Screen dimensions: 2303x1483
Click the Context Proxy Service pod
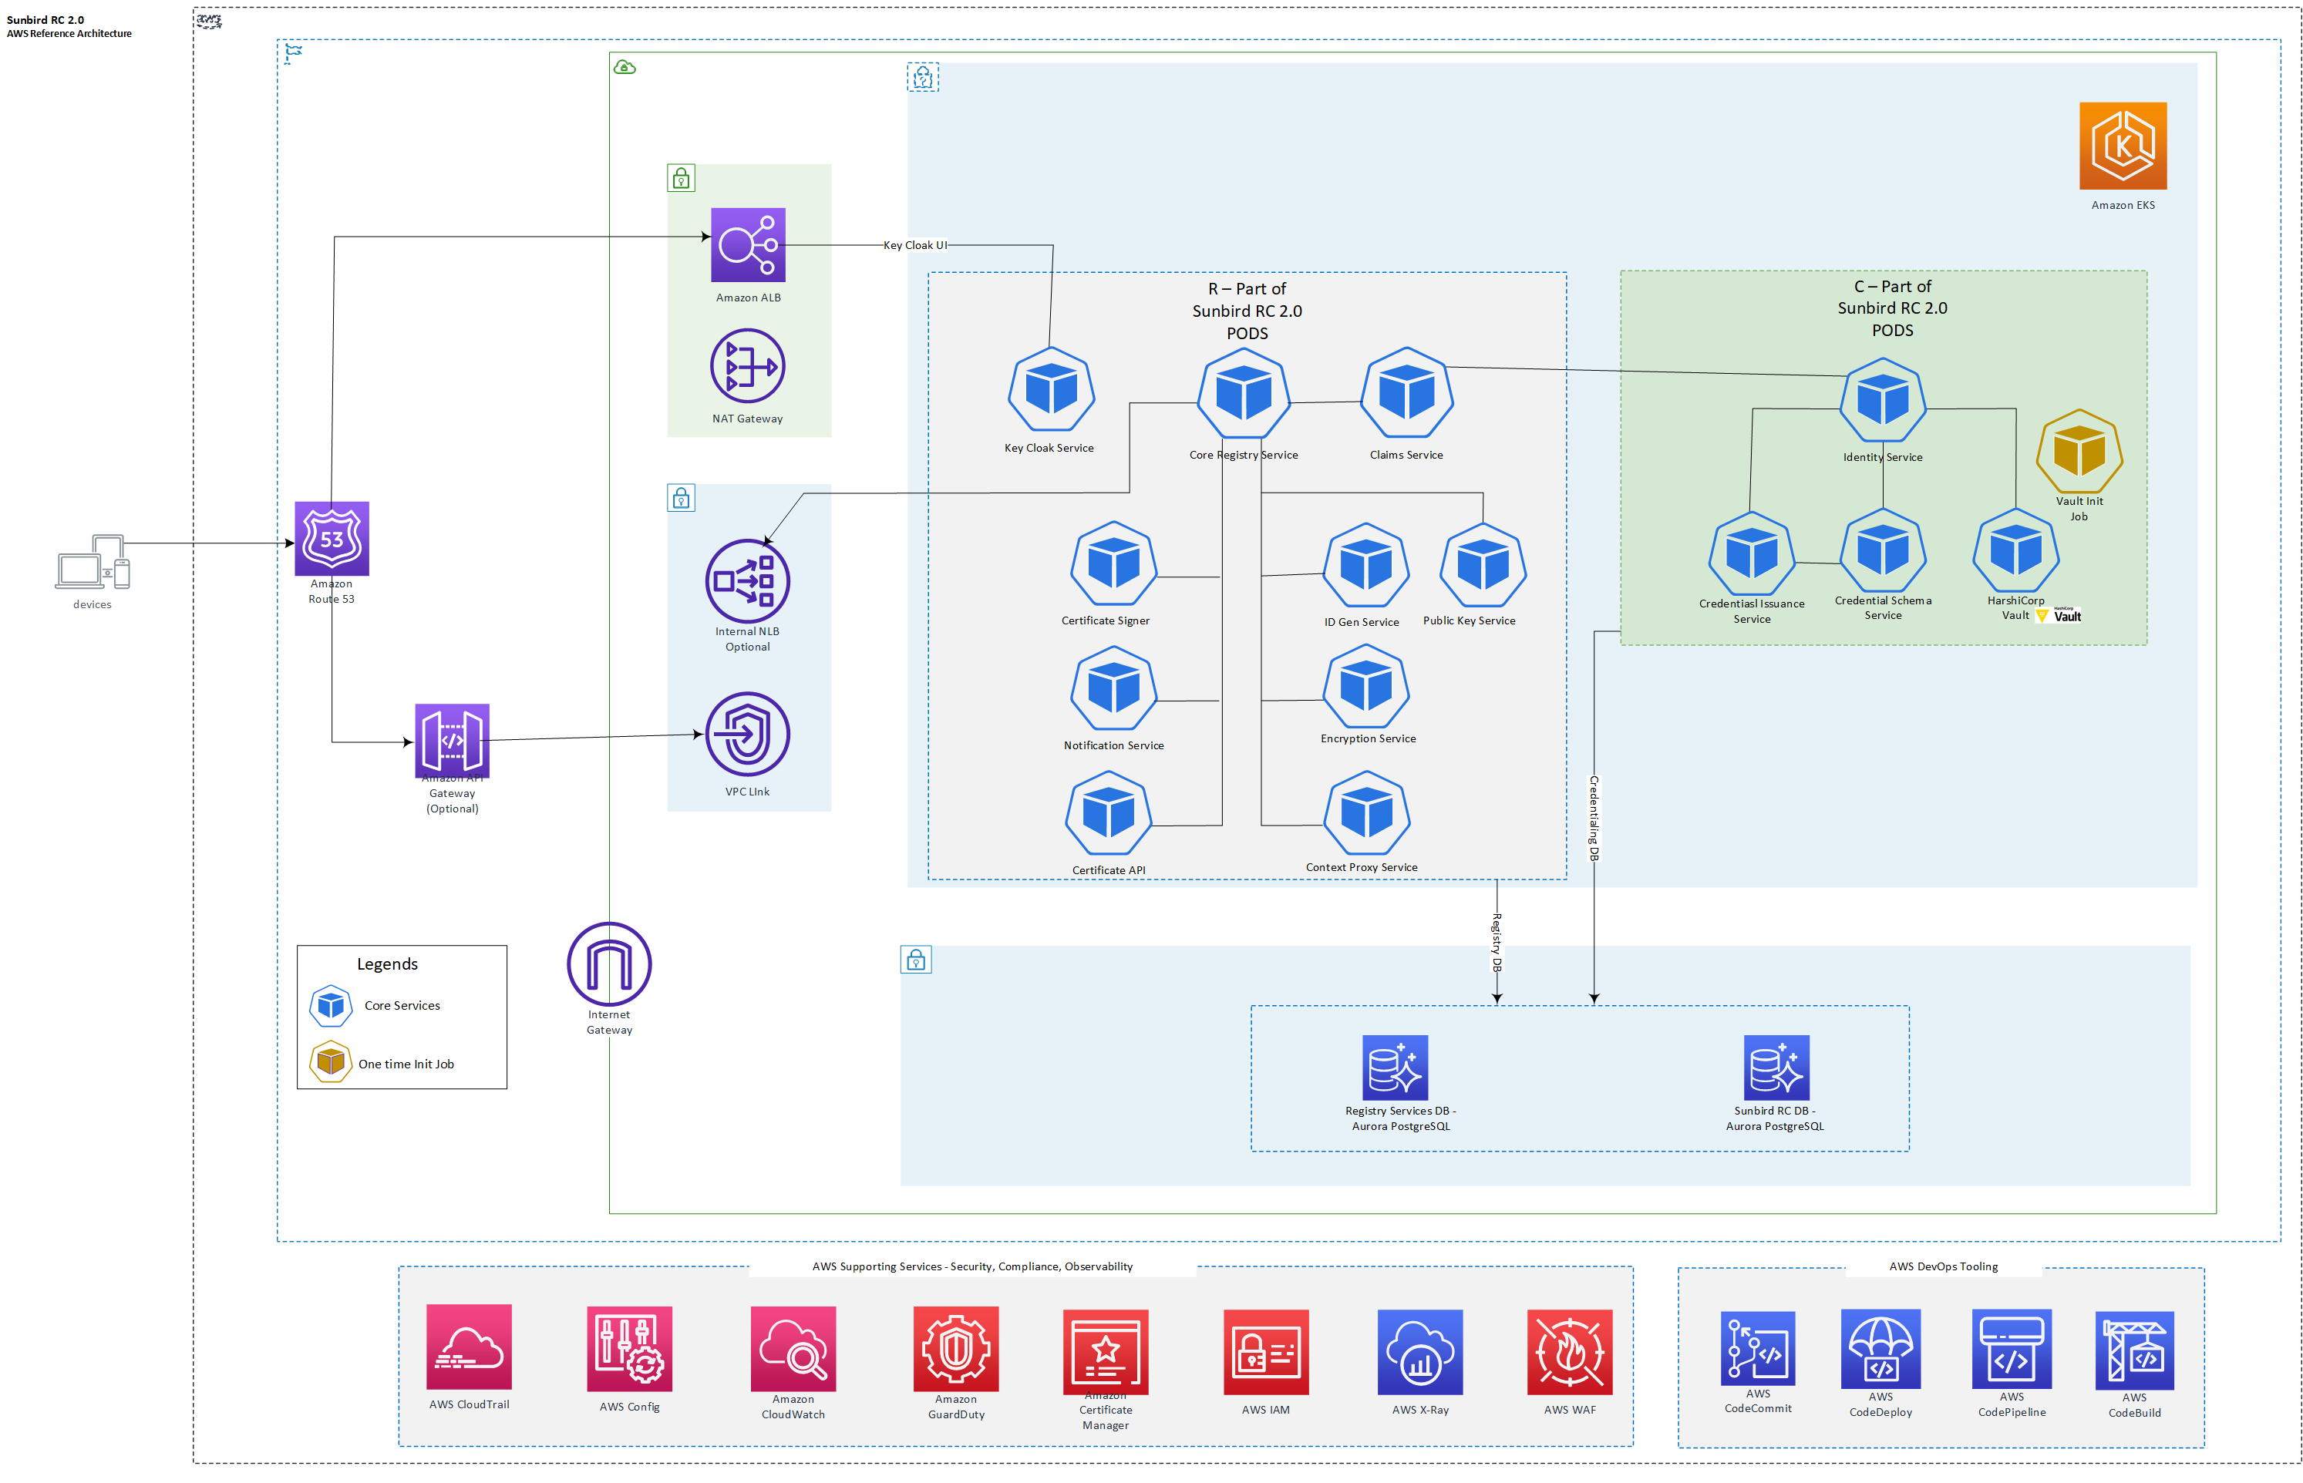tap(1367, 812)
